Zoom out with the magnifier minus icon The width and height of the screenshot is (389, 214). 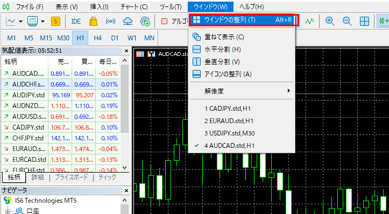point(347,22)
